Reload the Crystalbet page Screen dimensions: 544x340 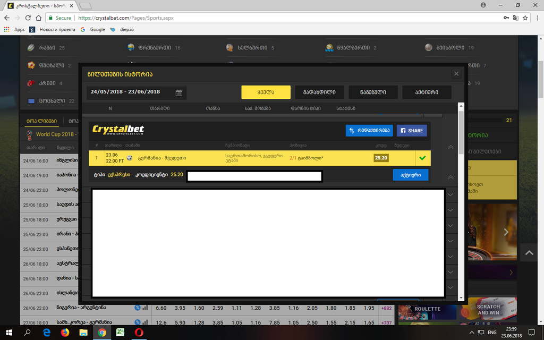pyautogui.click(x=28, y=18)
